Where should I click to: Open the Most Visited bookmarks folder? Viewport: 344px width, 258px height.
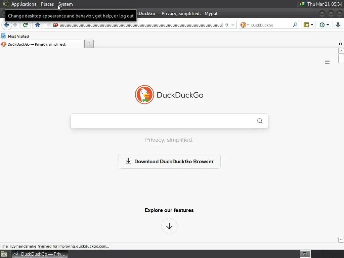[x=15, y=36]
